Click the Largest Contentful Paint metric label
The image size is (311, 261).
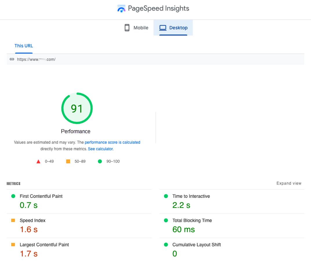click(44, 245)
